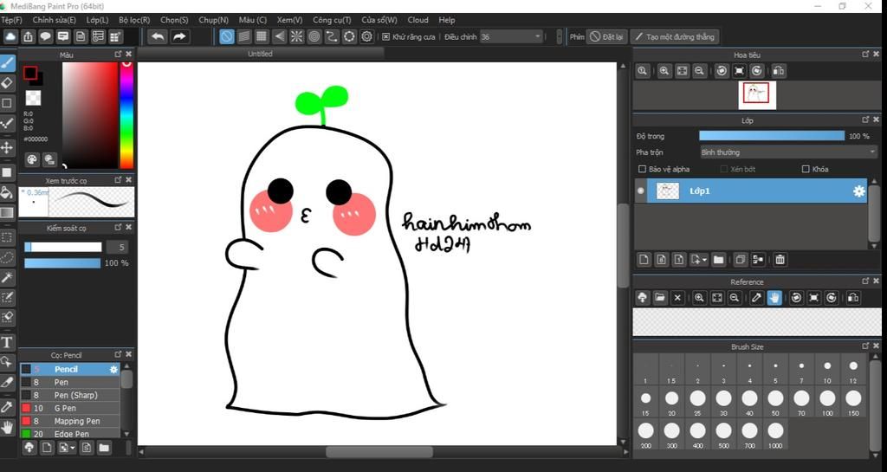Open the Công cụ(T) menu

332,20
